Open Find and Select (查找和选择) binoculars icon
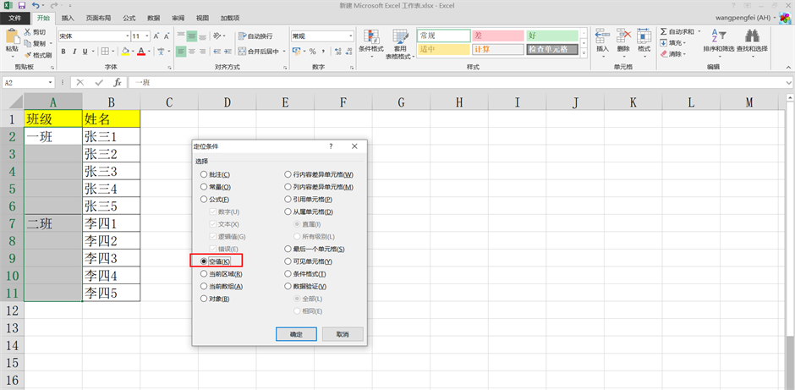The height and width of the screenshot is (390, 795). pos(751,36)
